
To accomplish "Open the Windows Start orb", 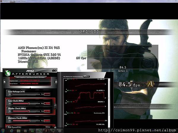I will pyautogui.click(x=3, y=131).
